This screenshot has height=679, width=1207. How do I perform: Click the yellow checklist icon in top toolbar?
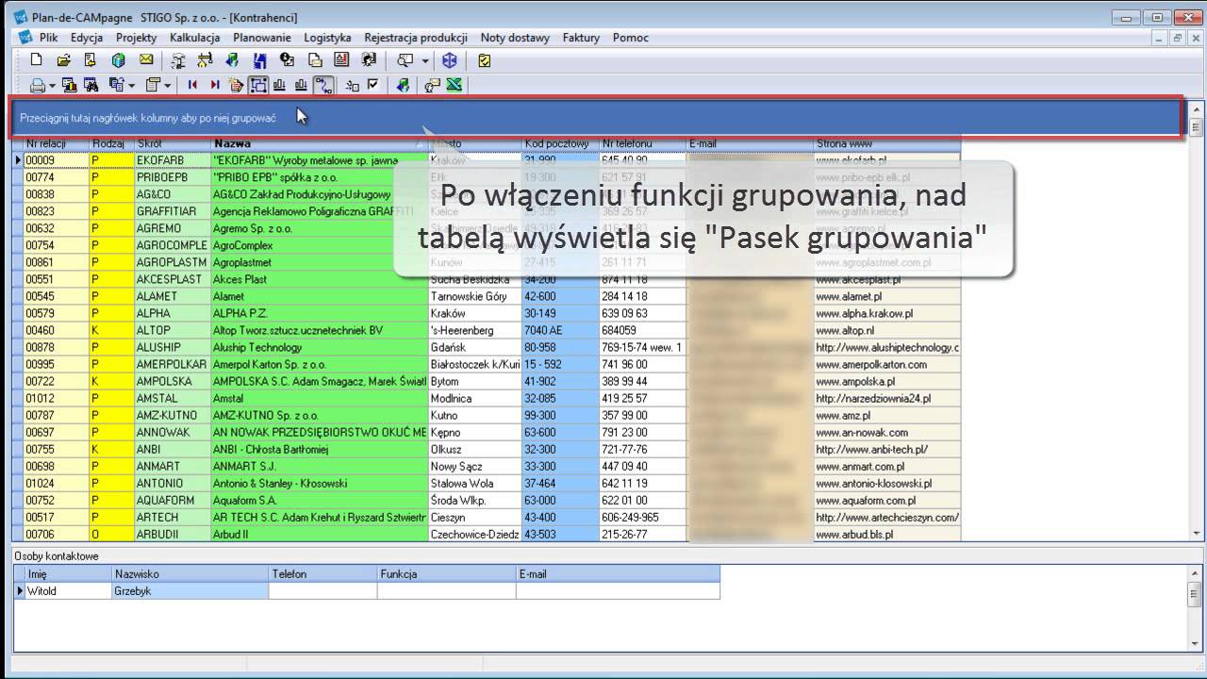coord(484,60)
